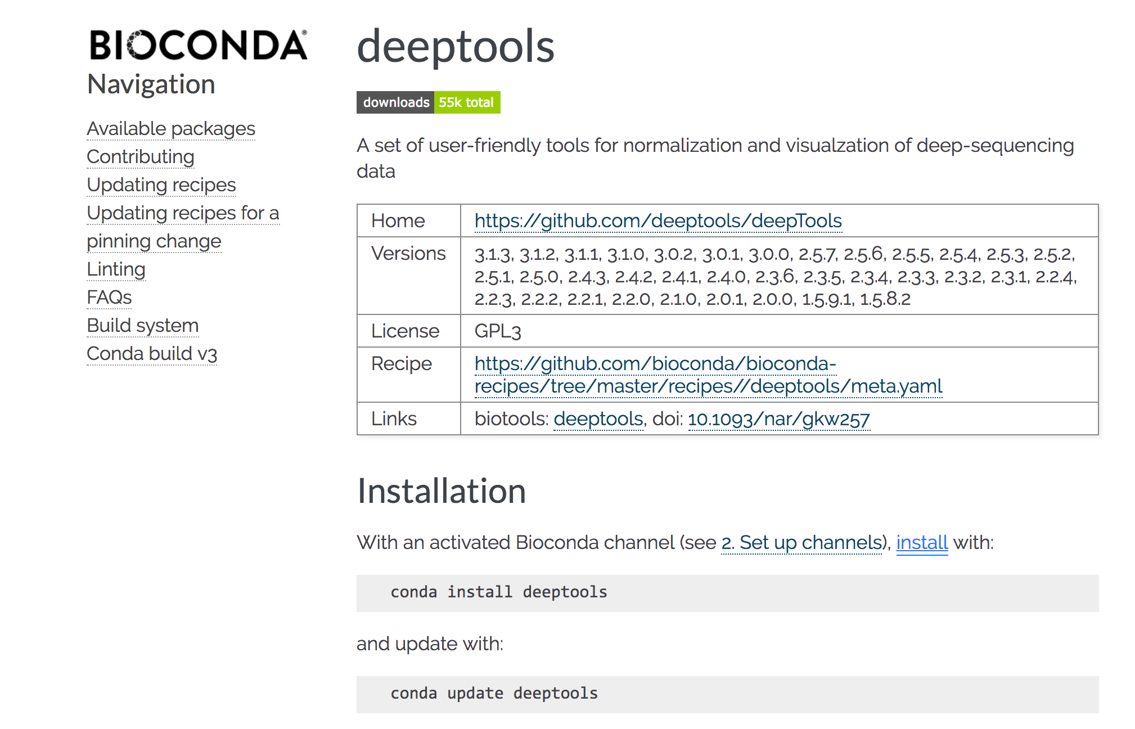Click the 'conda update deeptools' code block
The height and width of the screenshot is (729, 1135).
click(x=728, y=694)
